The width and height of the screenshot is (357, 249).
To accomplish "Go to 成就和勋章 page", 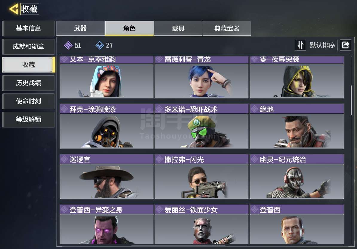I will 28,47.
